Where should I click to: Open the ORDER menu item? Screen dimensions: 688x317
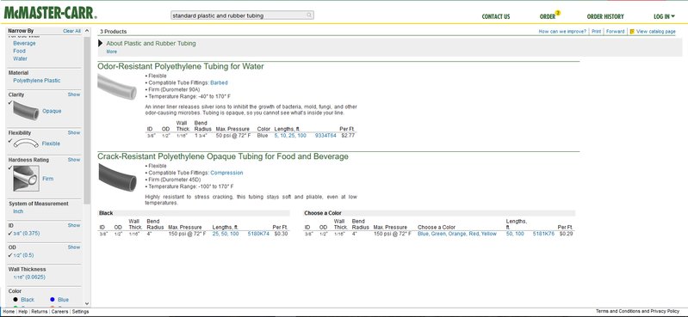point(548,16)
